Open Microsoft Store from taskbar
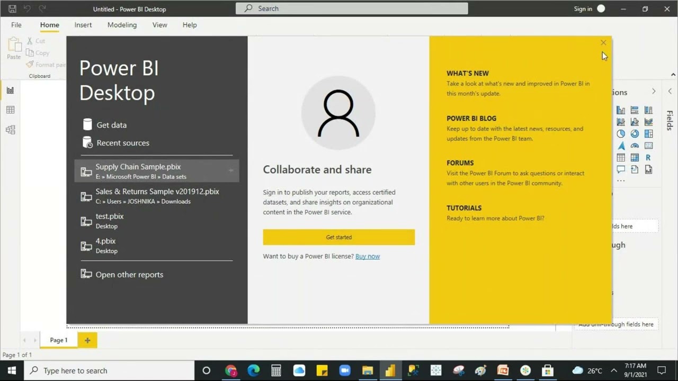The image size is (678, 381). [548, 370]
